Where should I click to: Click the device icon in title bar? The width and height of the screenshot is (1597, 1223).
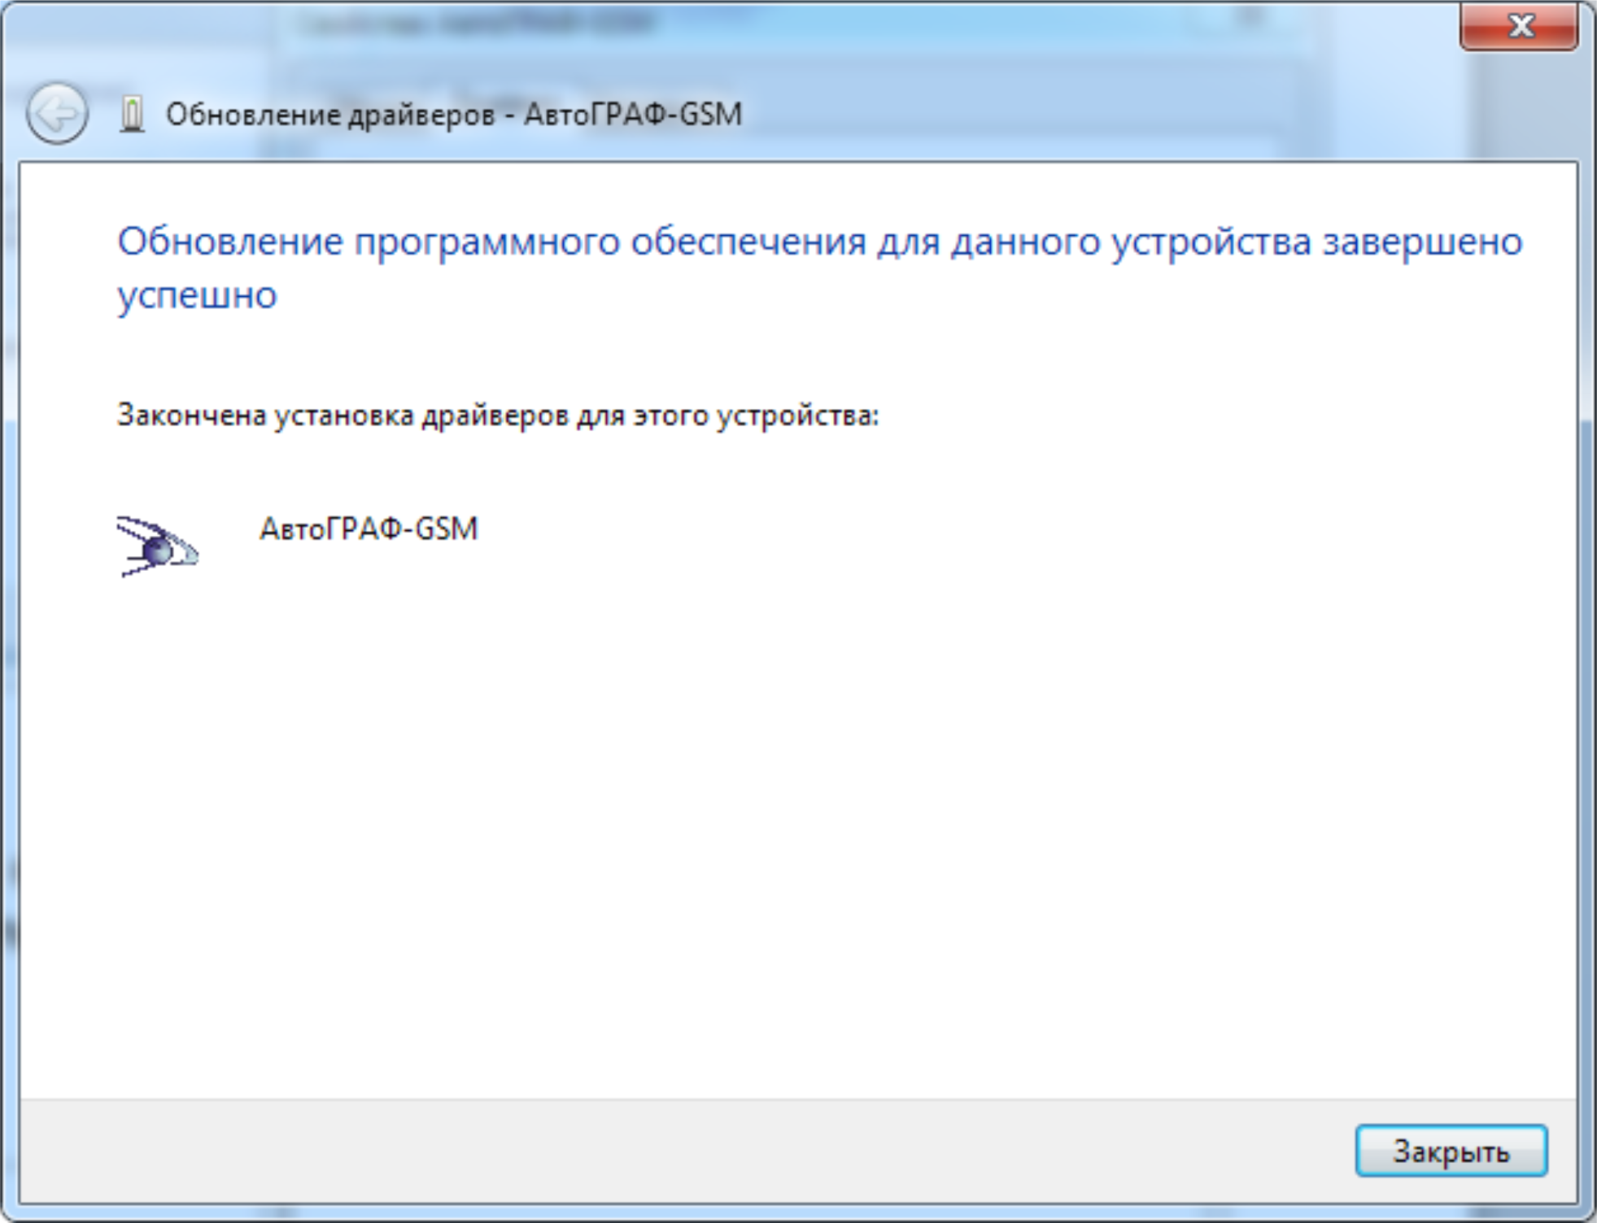(x=132, y=114)
